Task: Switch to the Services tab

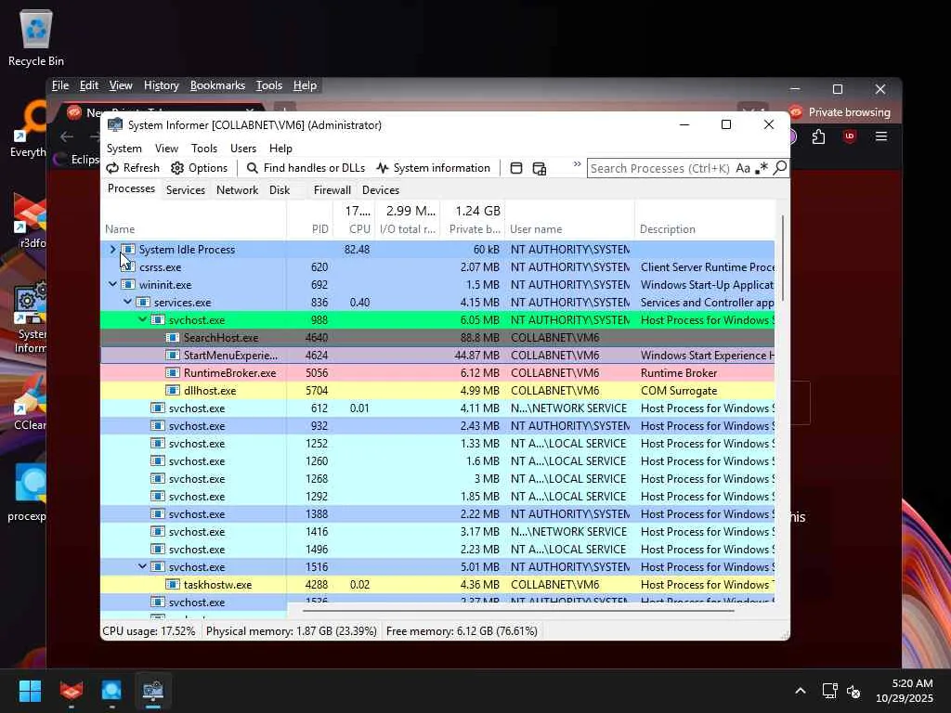Action: click(x=186, y=189)
